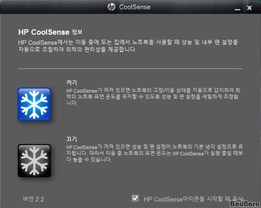Screen dimensions: 261x208
Task: Click the empty gray area between the snowflake icons
Action: [x=34, y=132]
